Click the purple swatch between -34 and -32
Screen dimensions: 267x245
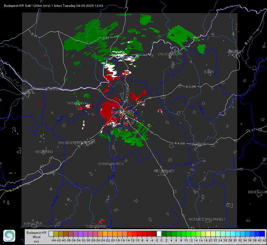[80, 234]
